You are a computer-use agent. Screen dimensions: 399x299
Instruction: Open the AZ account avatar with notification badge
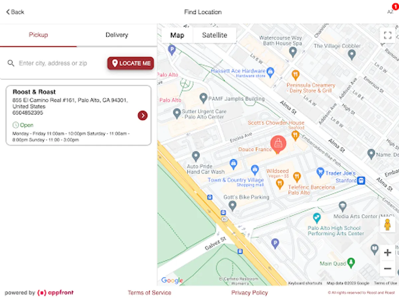391,11
